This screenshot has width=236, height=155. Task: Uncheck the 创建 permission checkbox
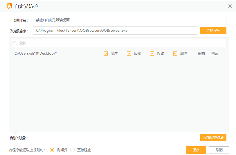(x=106, y=54)
